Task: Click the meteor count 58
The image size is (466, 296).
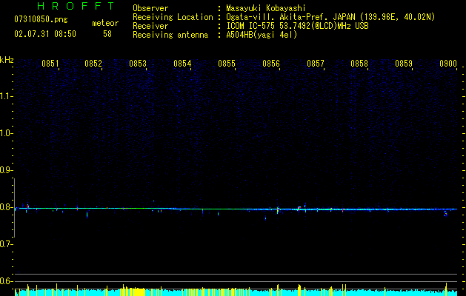Action: 107,34
